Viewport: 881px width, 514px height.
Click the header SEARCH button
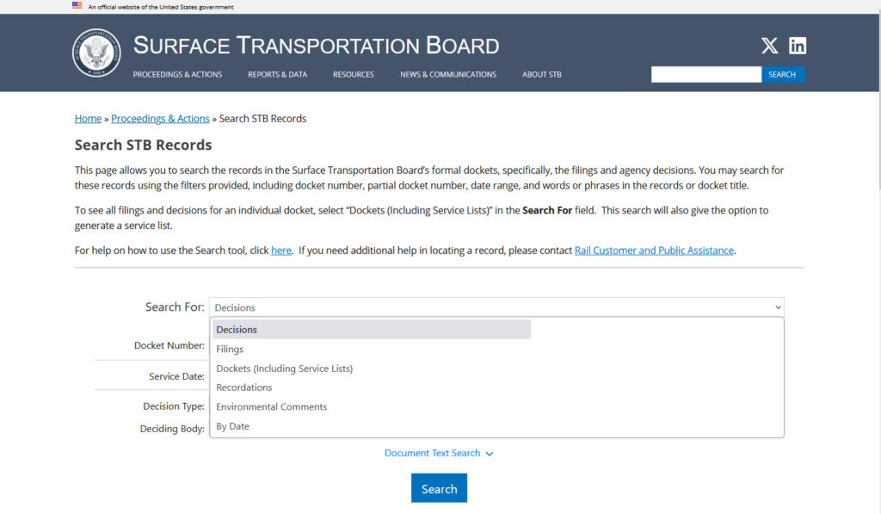click(782, 75)
